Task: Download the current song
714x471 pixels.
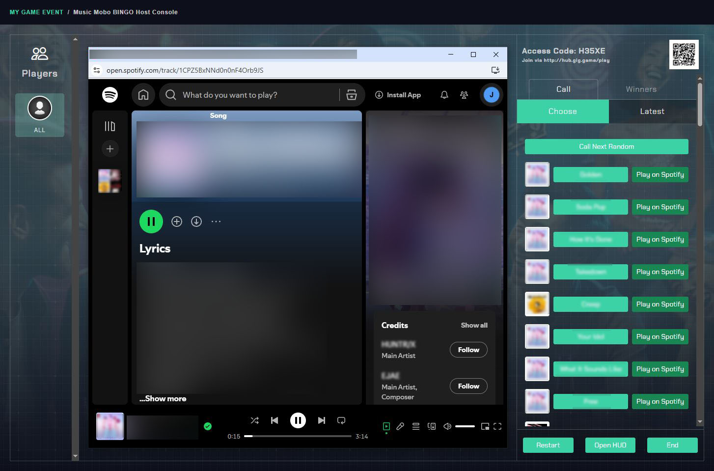Action: pos(196,222)
